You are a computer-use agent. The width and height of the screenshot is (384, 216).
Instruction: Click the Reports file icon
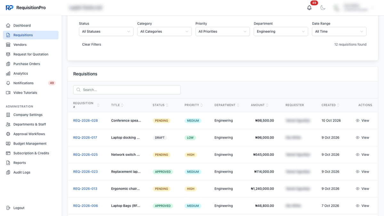point(8,163)
